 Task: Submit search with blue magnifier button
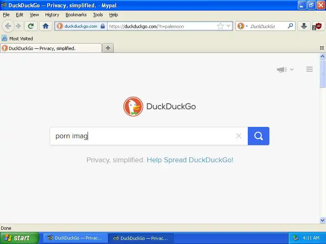258,136
